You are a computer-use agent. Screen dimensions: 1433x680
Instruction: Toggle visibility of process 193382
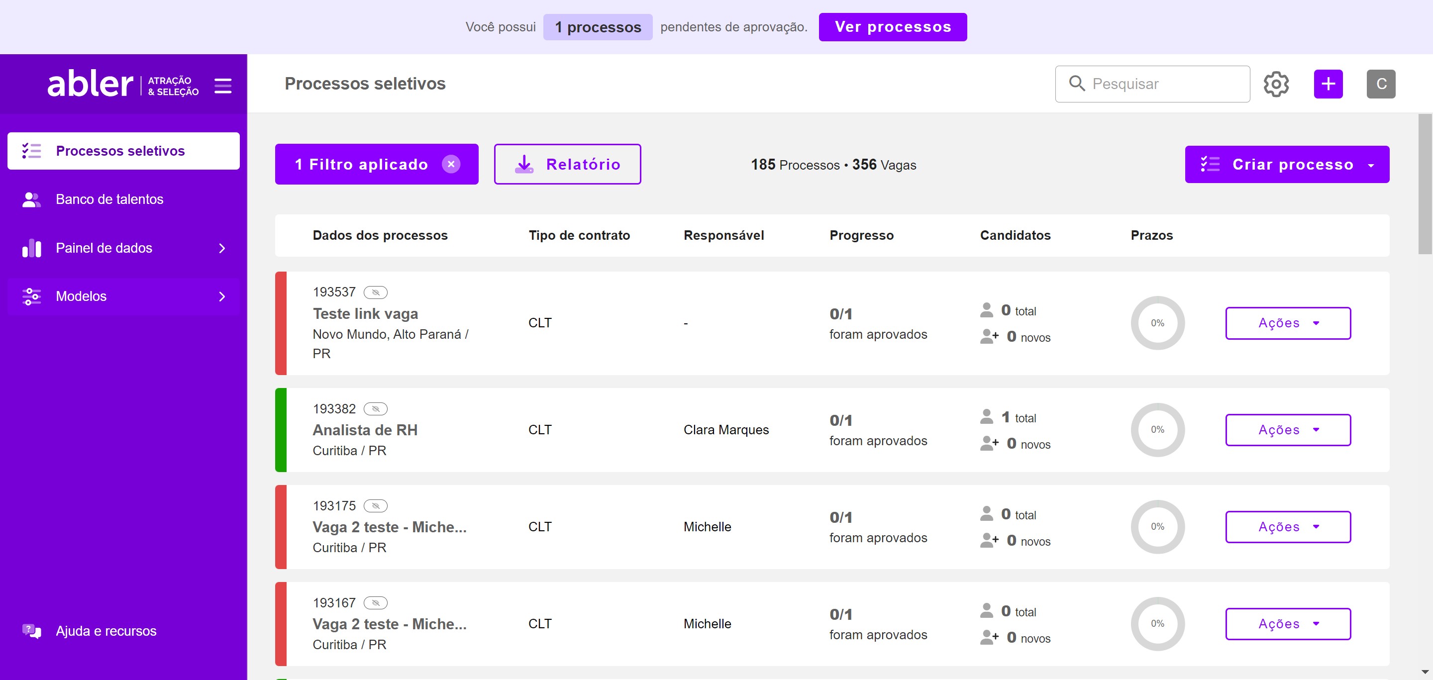(x=377, y=409)
